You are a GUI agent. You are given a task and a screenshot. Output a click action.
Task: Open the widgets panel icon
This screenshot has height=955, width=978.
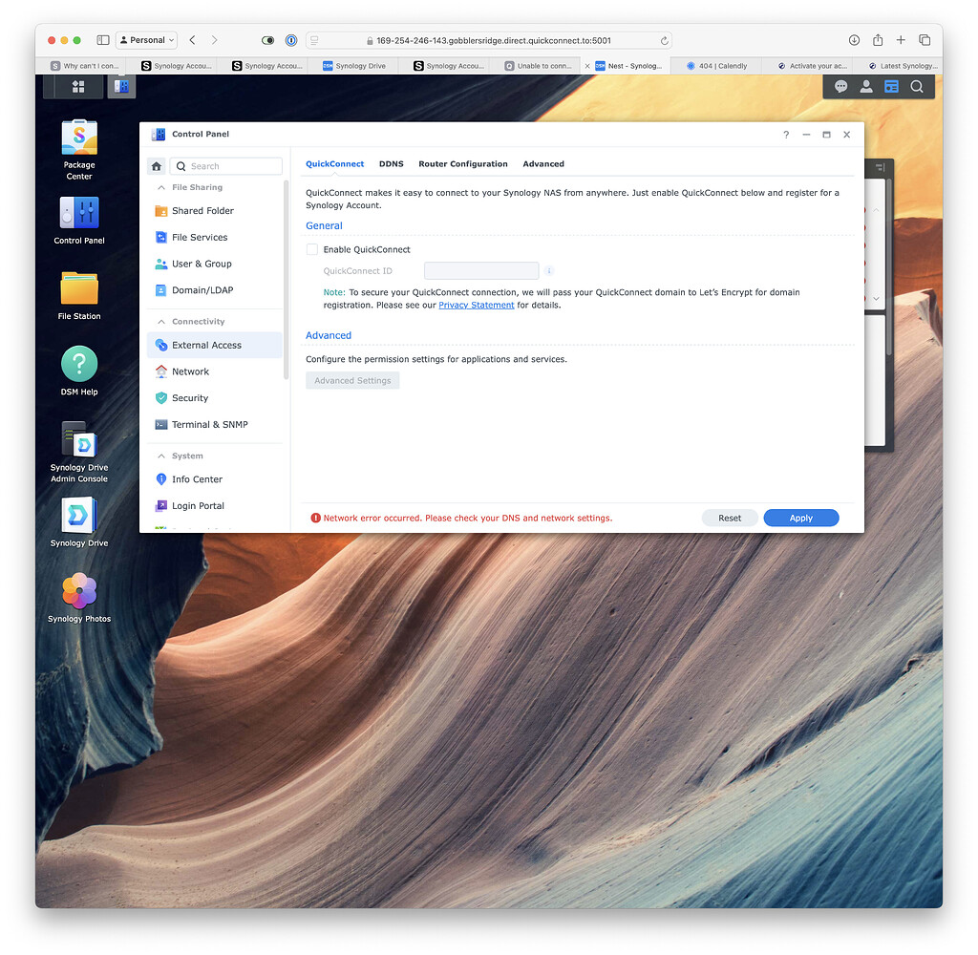pyautogui.click(x=891, y=86)
